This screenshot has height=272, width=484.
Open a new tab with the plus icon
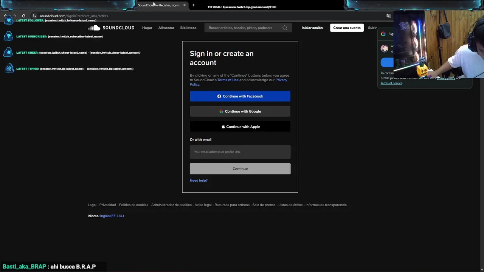[x=193, y=5]
